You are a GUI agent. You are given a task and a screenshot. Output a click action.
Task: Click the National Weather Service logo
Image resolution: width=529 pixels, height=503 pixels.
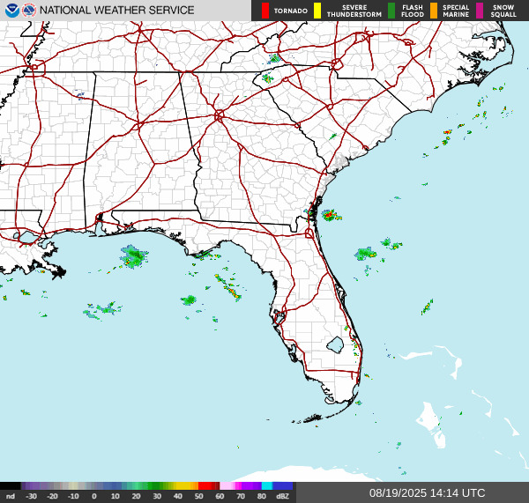[x=29, y=11]
